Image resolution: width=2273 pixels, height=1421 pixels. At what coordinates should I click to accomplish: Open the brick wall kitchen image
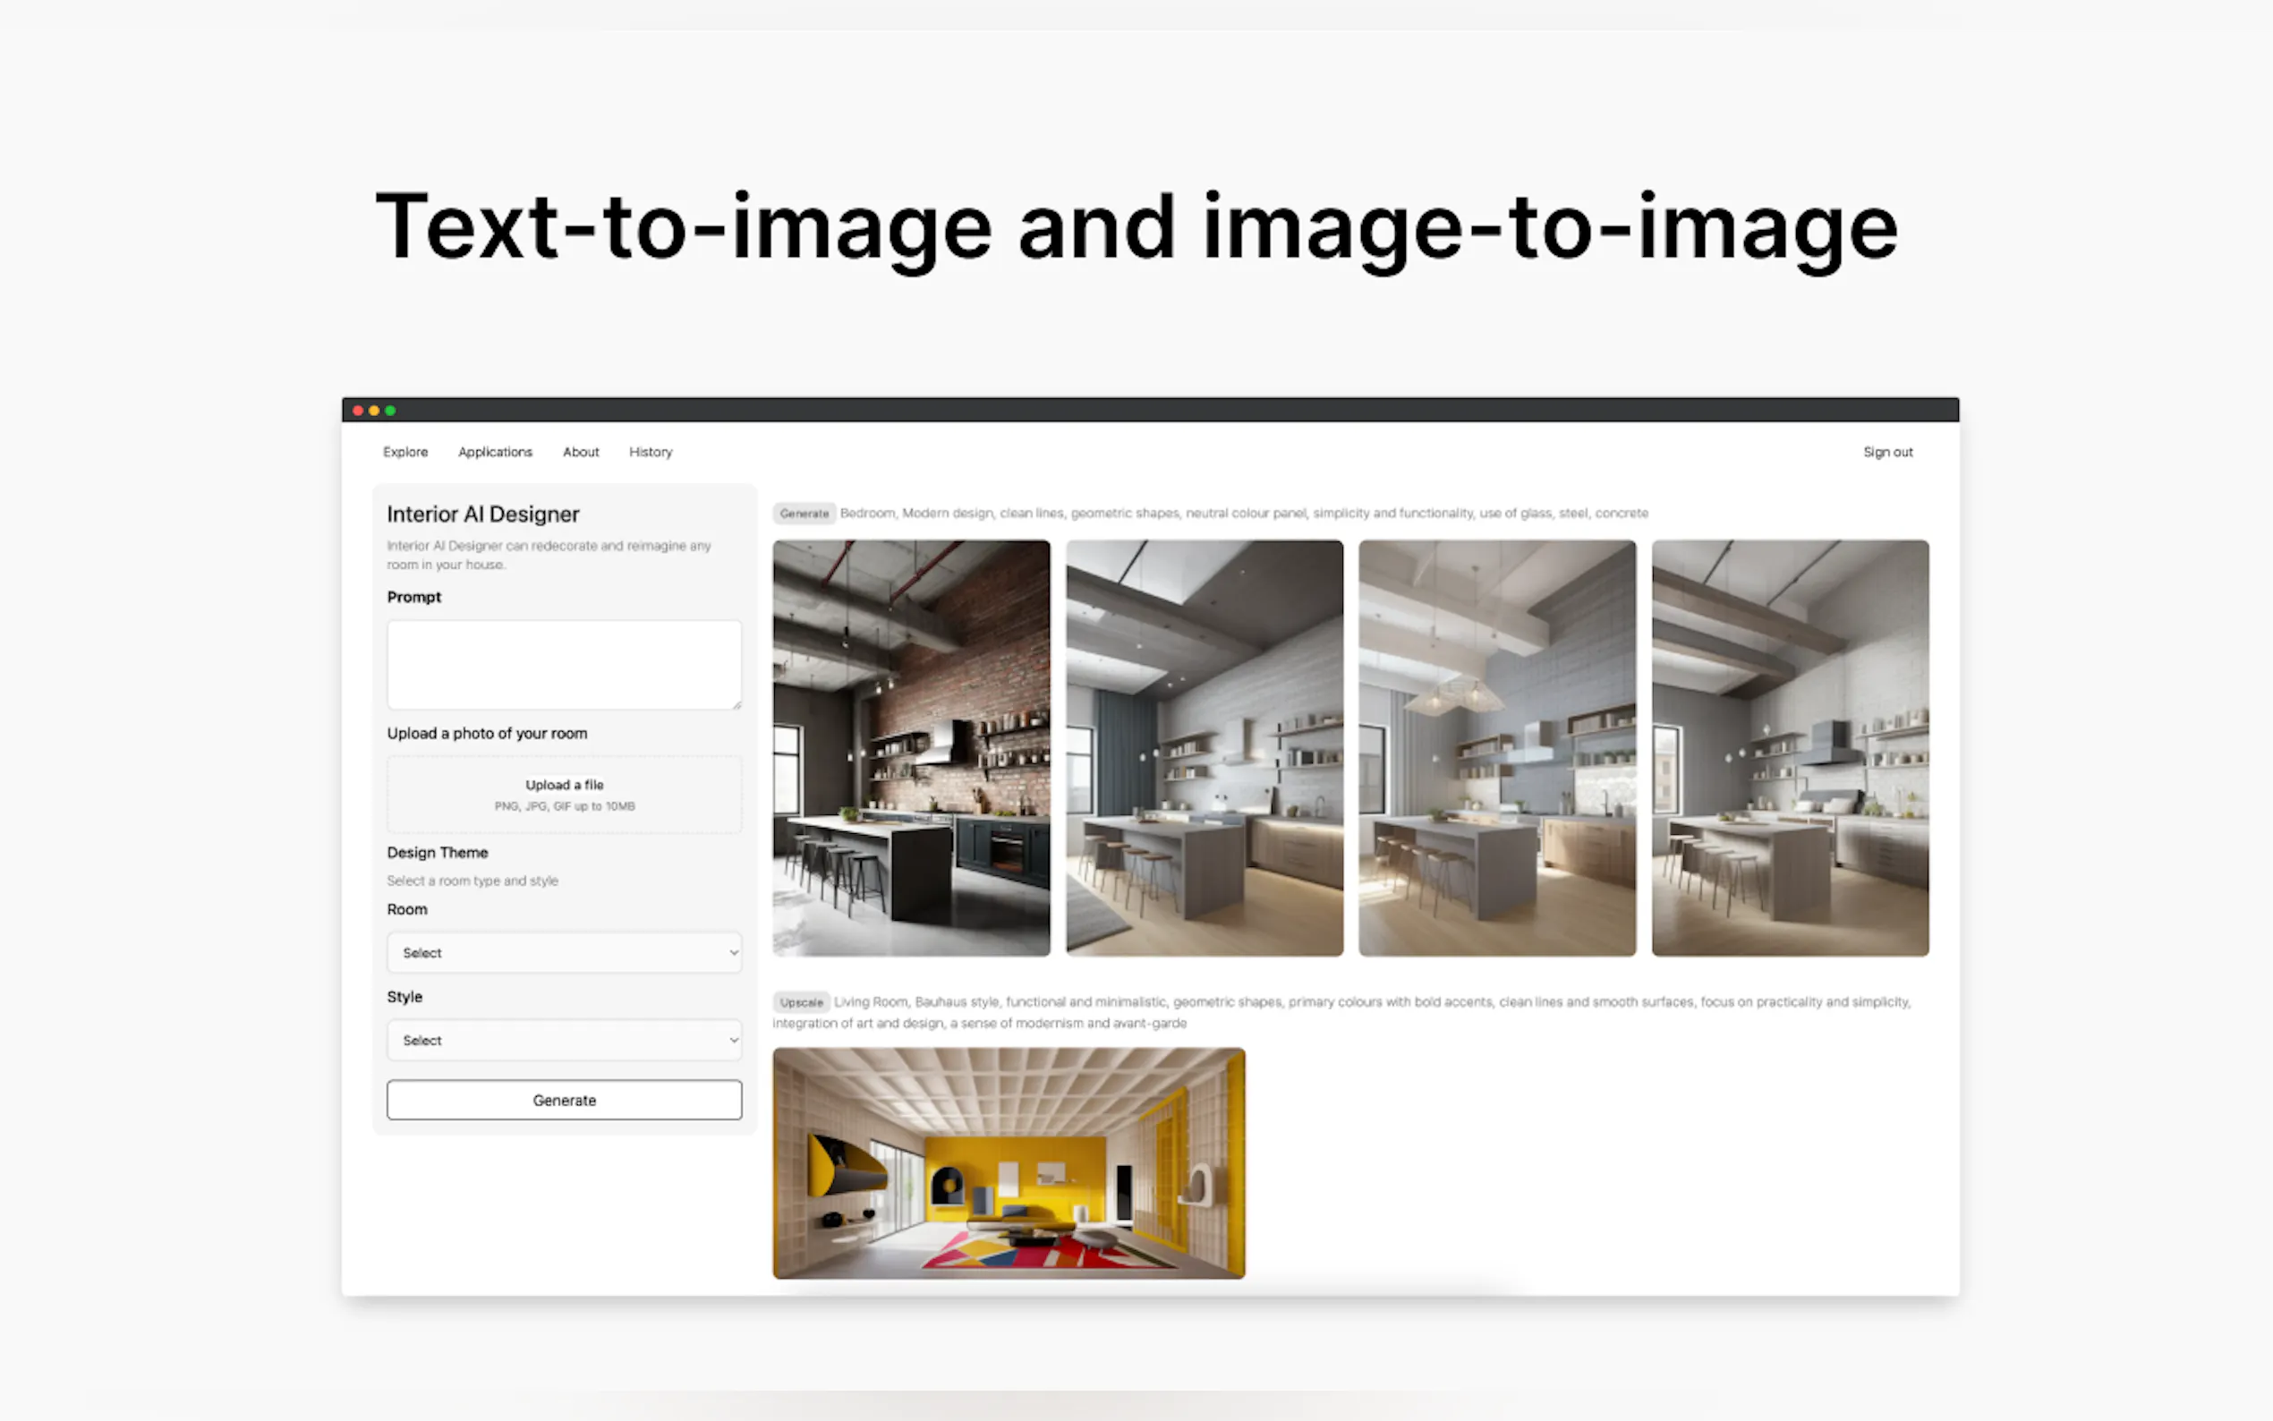tap(910, 747)
